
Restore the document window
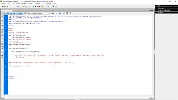click(151, 11)
